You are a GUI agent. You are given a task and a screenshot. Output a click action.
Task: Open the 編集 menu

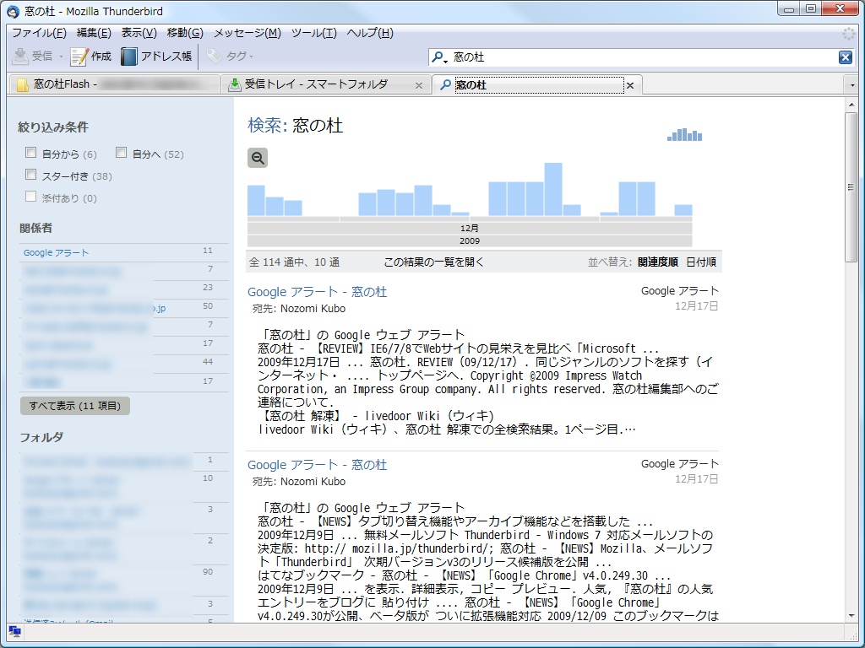click(94, 33)
